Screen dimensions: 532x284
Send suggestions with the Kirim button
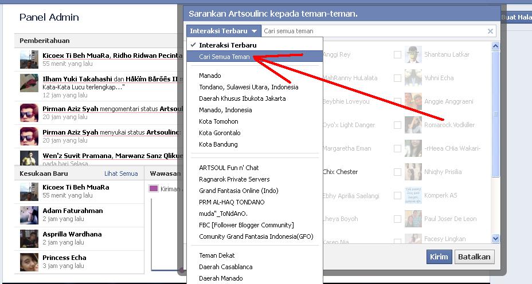439,257
